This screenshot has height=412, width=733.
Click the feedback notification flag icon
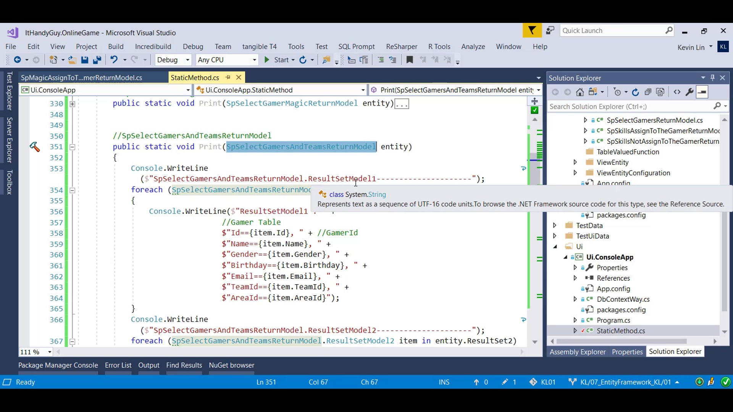click(532, 31)
